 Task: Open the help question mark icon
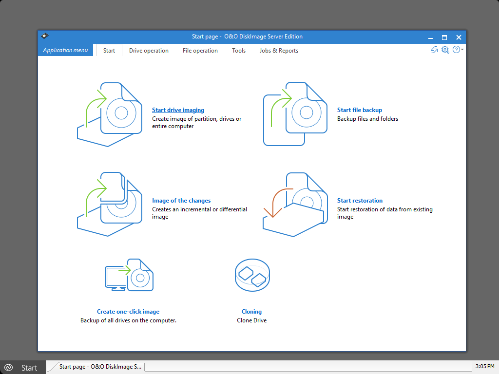(456, 50)
